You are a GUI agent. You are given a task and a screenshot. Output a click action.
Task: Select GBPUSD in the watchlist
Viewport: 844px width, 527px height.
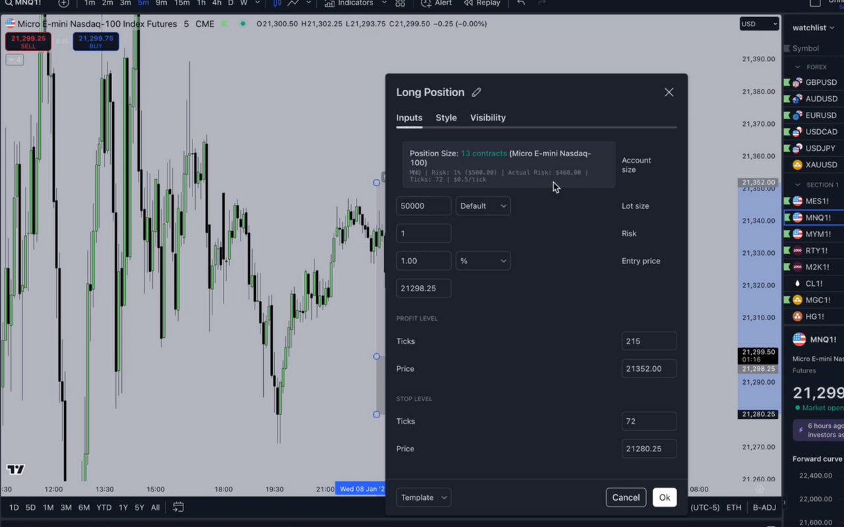(x=814, y=82)
